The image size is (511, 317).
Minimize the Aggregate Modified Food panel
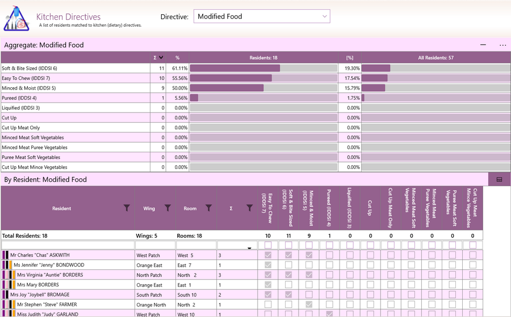click(x=483, y=45)
